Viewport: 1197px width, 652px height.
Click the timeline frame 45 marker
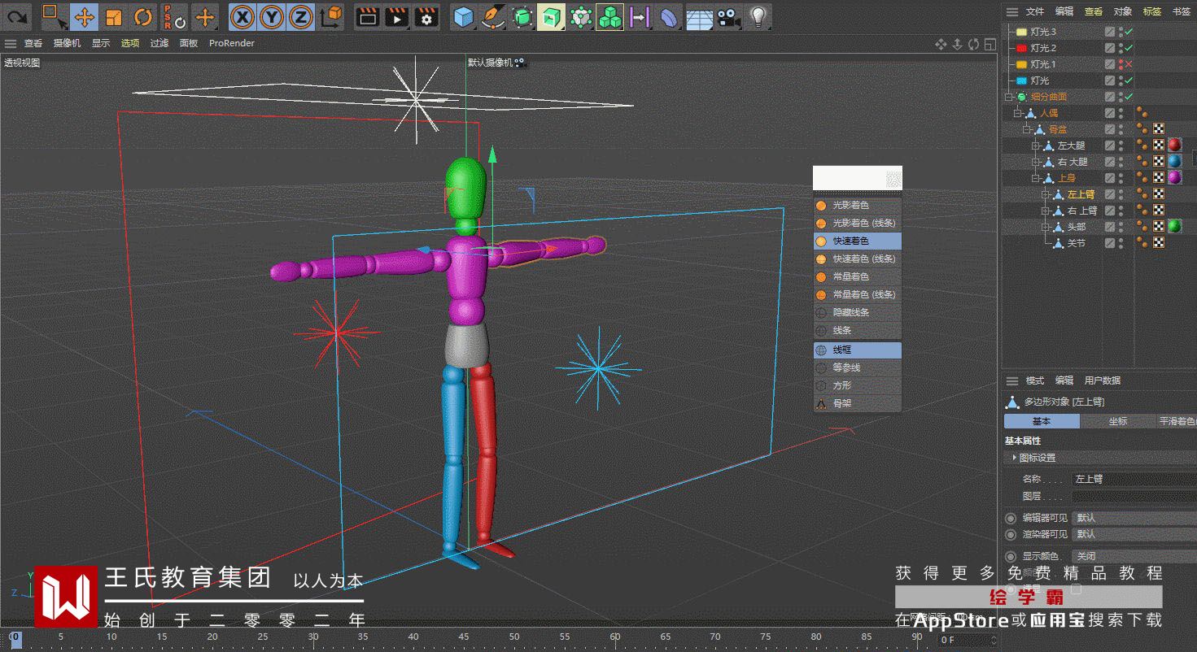[x=464, y=637]
